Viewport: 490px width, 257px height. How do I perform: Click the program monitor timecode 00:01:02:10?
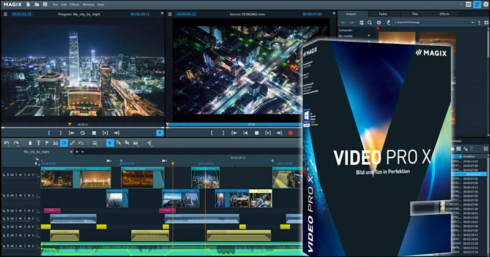[x=21, y=14]
